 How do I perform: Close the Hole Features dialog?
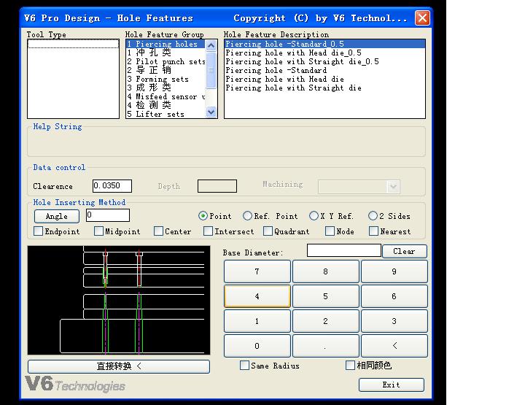(x=422, y=18)
